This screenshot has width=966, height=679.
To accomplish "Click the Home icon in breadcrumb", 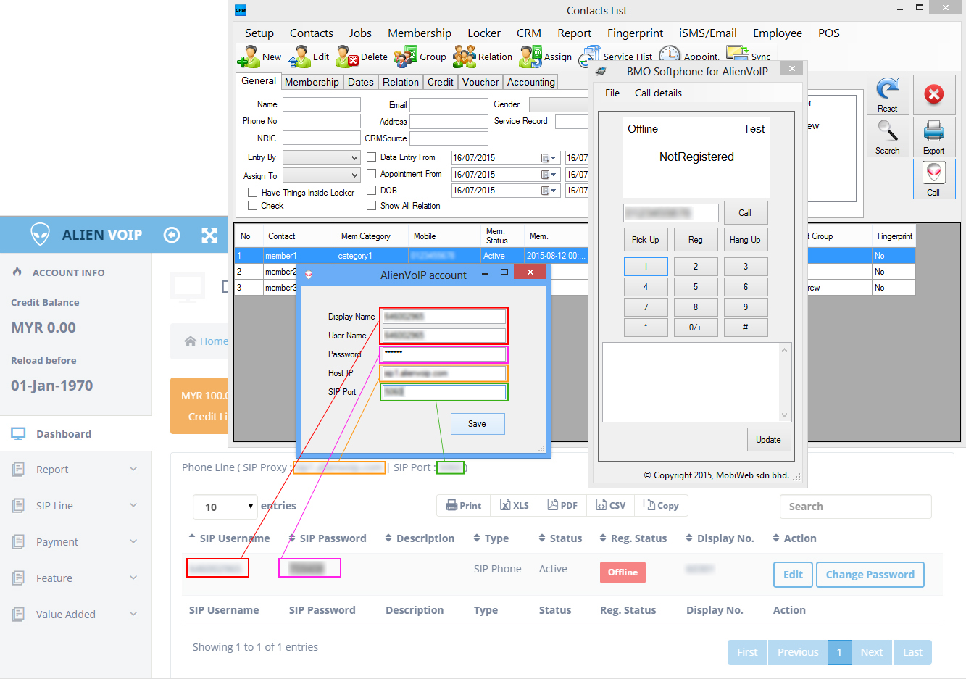I will [x=191, y=341].
